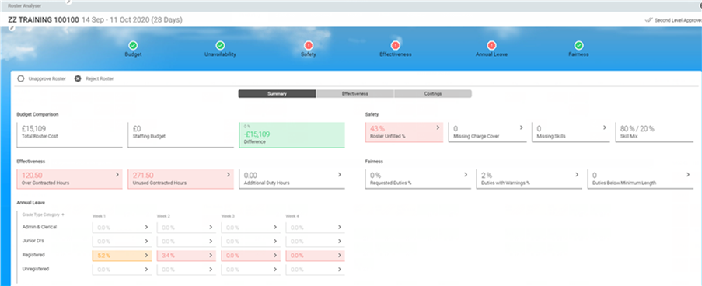702x286 pixels.
Task: Switch to the Costings tab
Action: (x=433, y=94)
